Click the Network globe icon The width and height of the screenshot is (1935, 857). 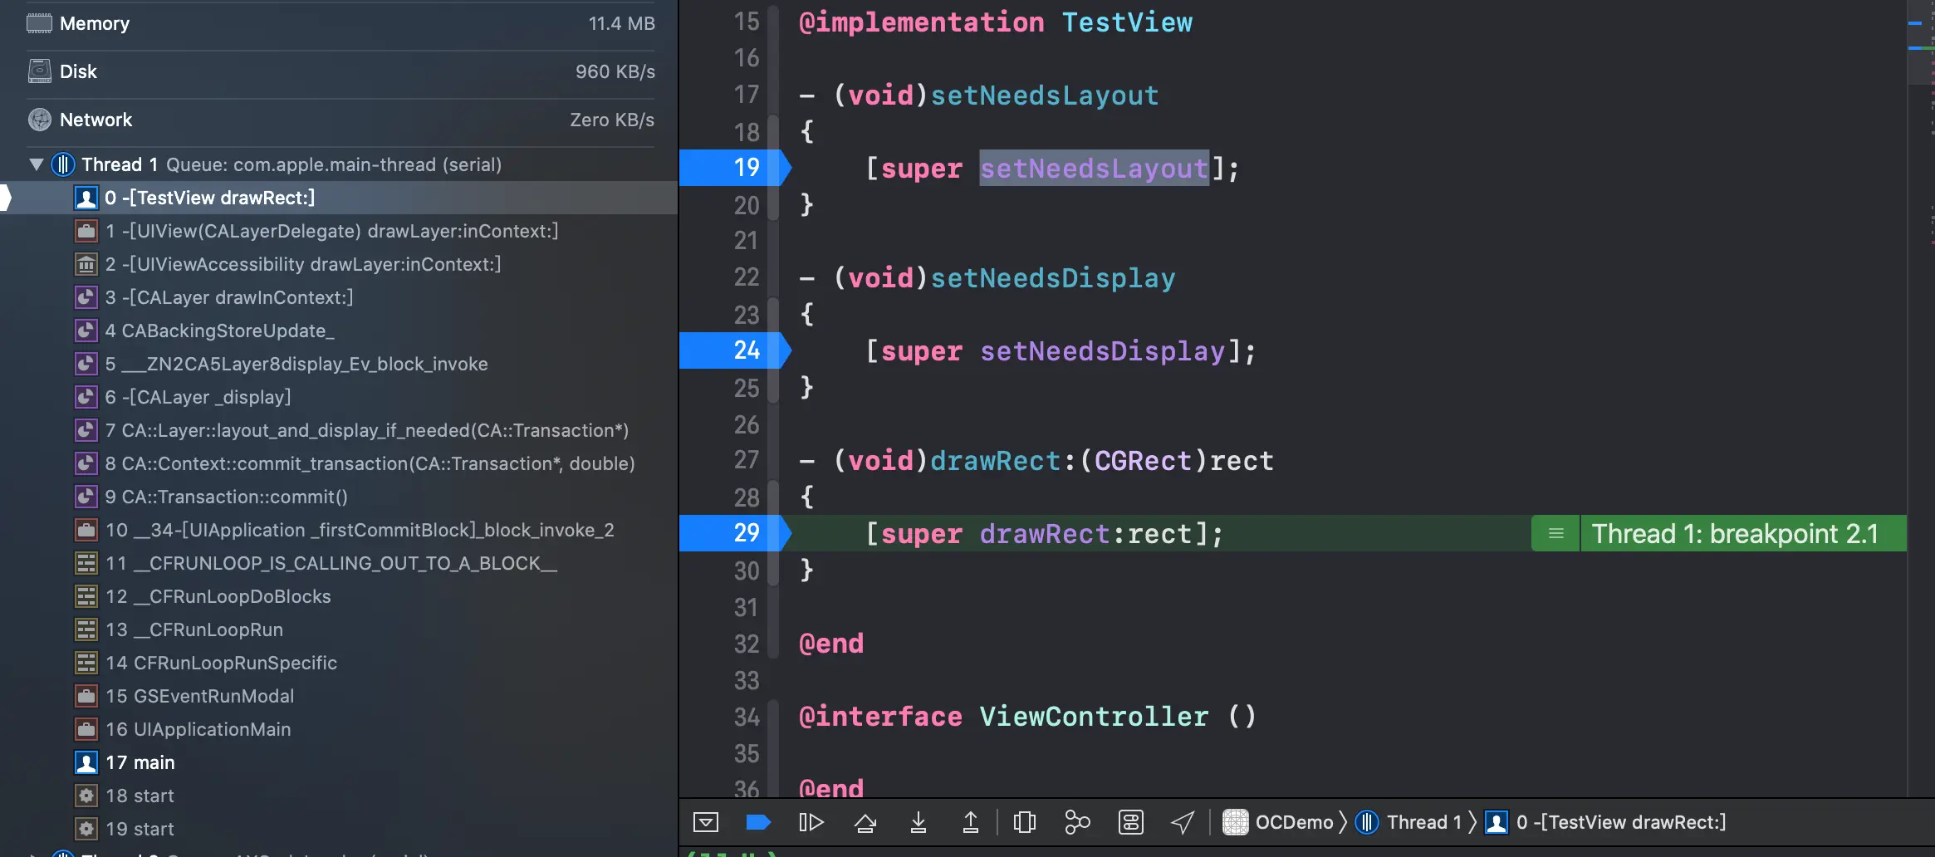39,120
